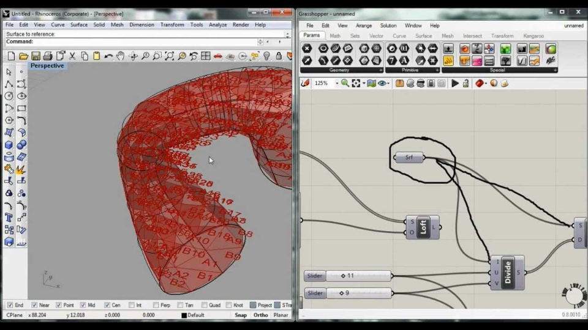Click the Paste clipboard icon in Rhino
Image resolution: width=588 pixels, height=330 pixels.
point(96,56)
